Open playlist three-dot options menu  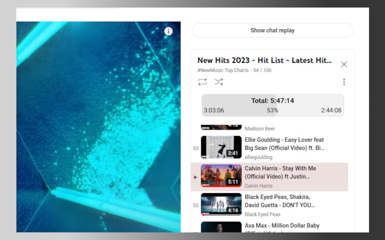tap(344, 82)
